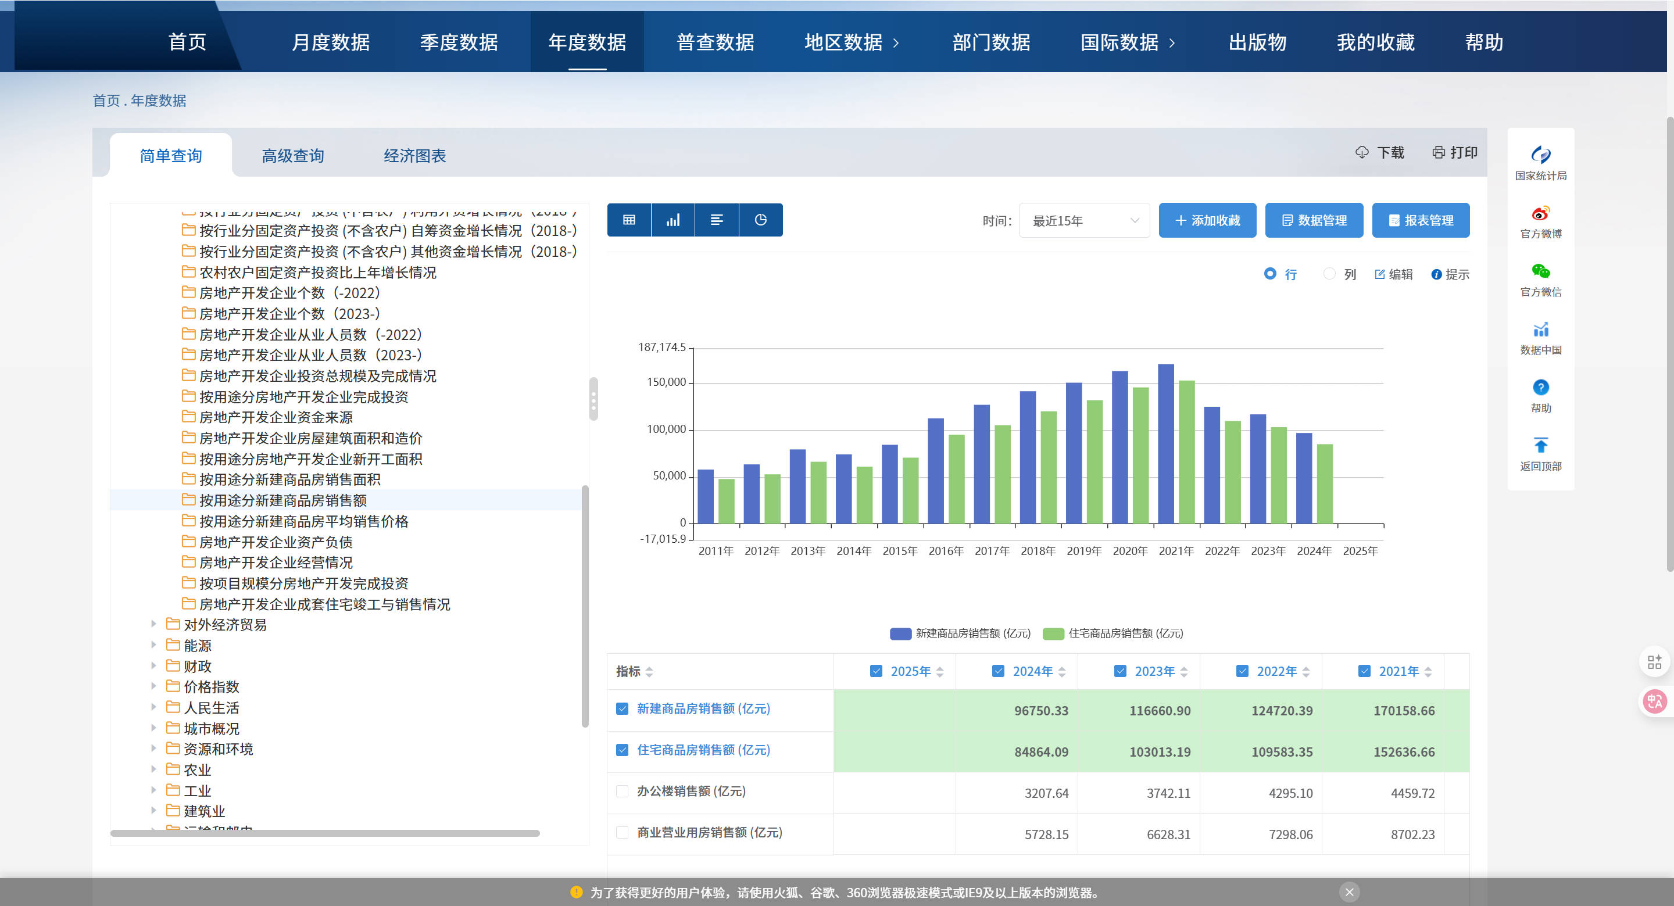
Task: Select the horizontal bar chart icon
Action: point(716,220)
